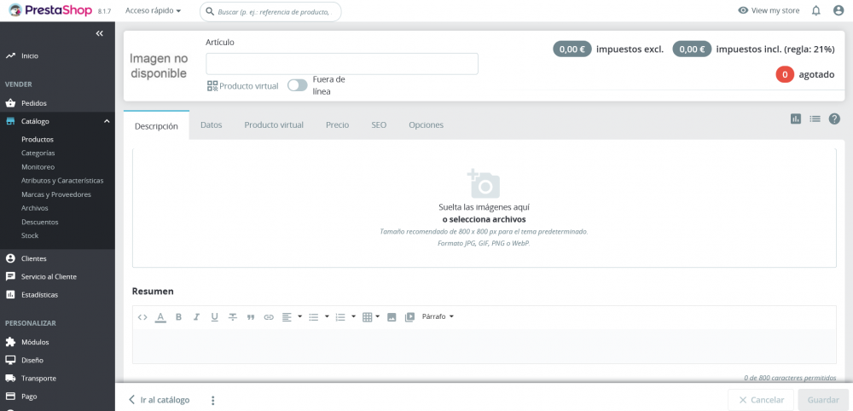Screen dimensions: 853x411
Task: Open Stock submenu item
Action: (30, 236)
